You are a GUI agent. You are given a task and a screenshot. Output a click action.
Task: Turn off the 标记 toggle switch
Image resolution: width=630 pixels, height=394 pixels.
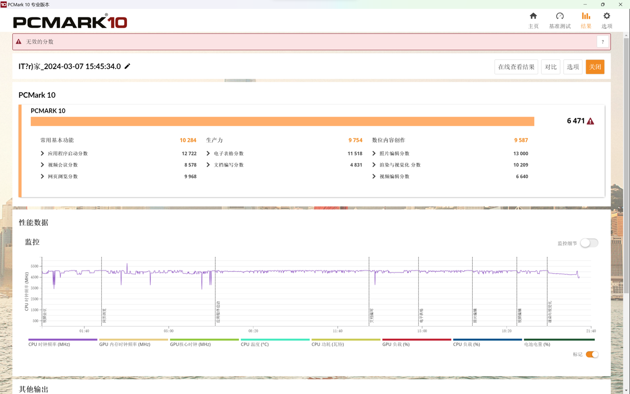(x=592, y=354)
